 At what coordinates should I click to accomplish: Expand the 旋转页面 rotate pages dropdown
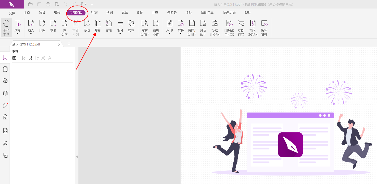coord(148,35)
